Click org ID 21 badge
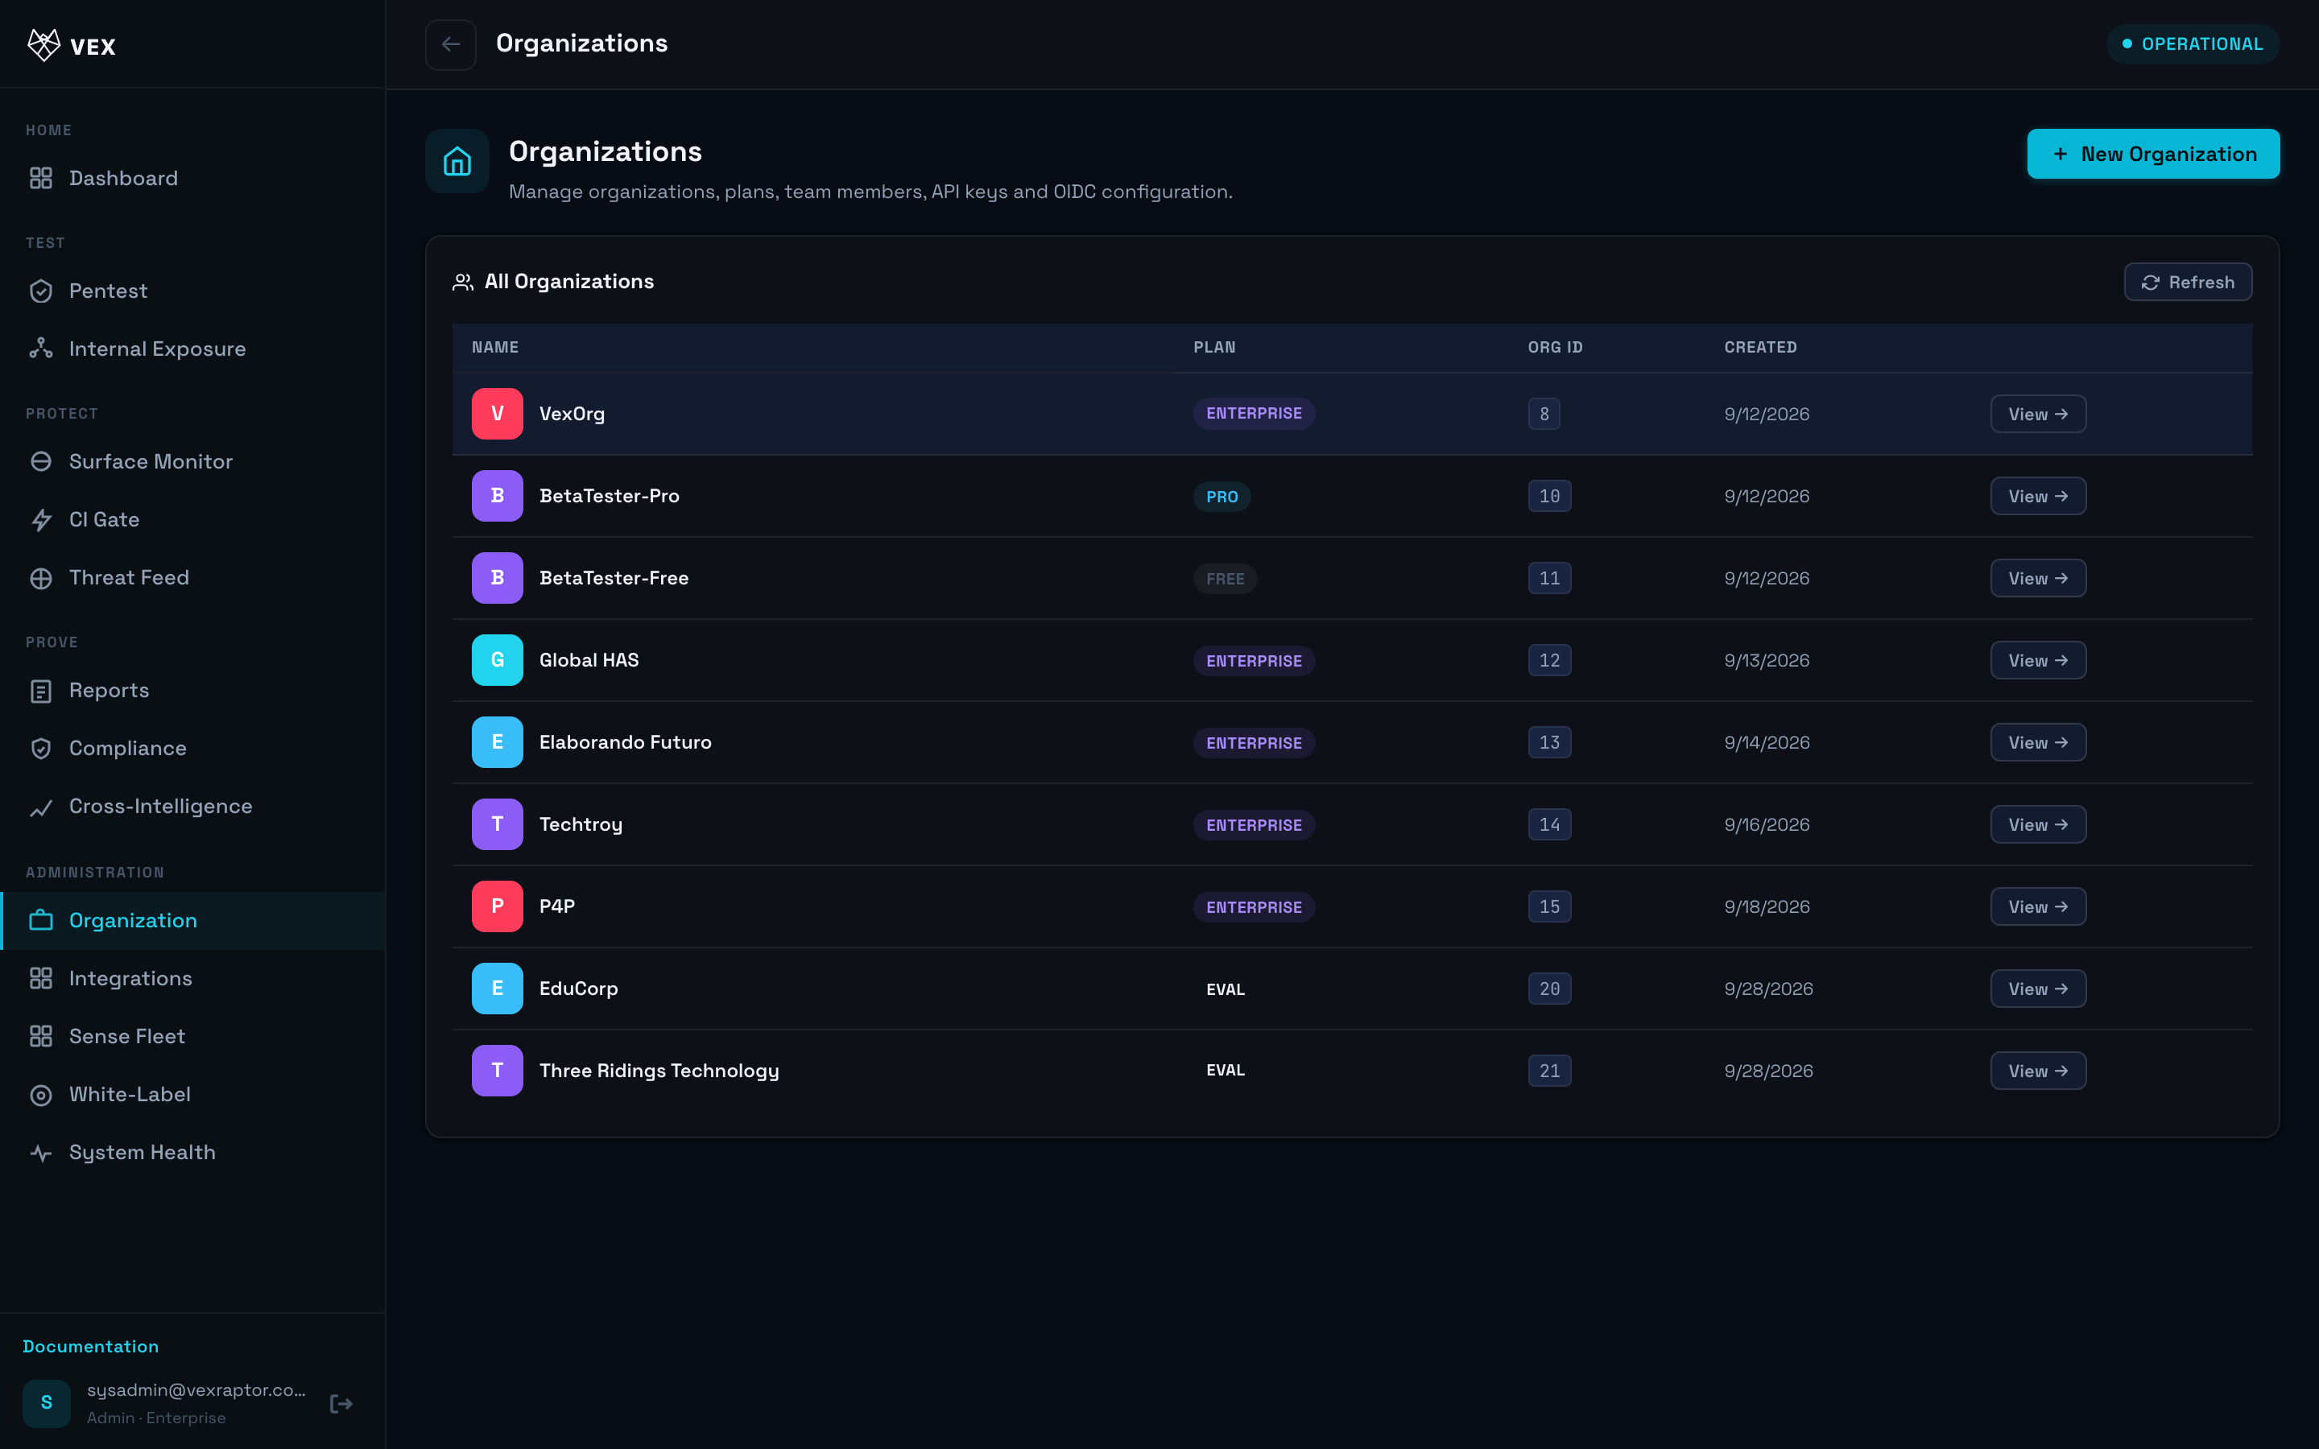 click(1549, 1071)
